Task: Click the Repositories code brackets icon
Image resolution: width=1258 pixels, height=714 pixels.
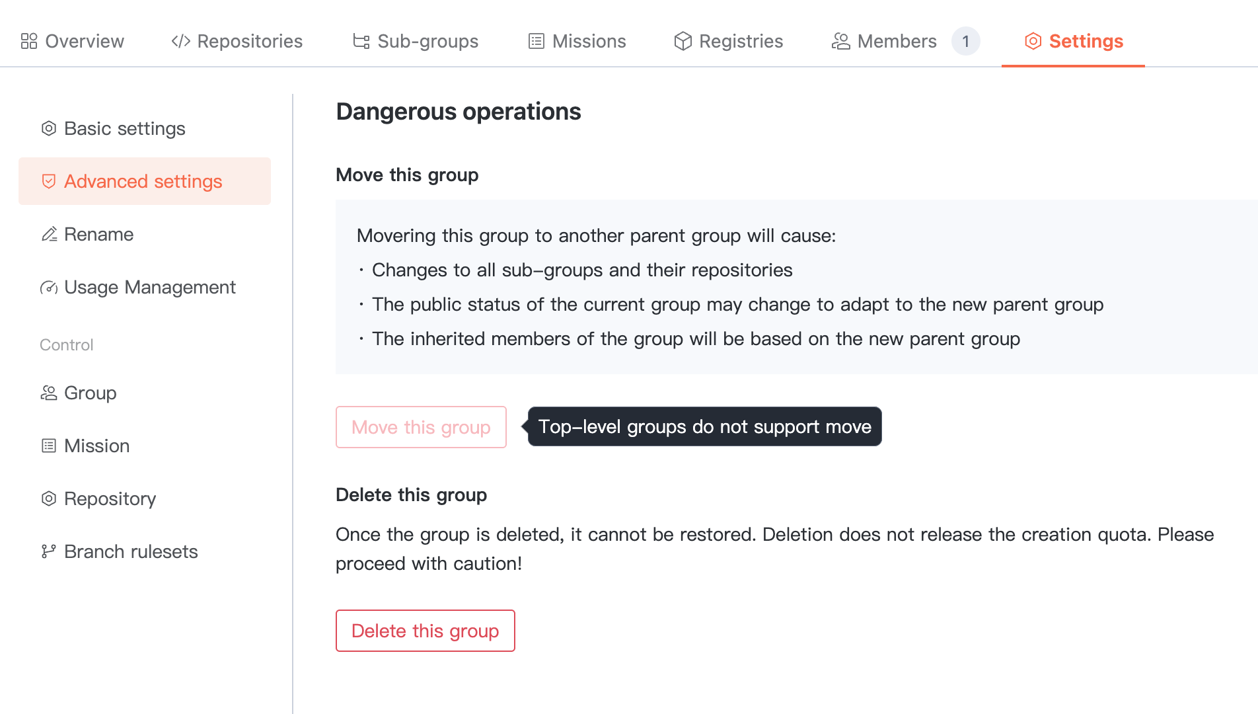Action: pos(180,41)
